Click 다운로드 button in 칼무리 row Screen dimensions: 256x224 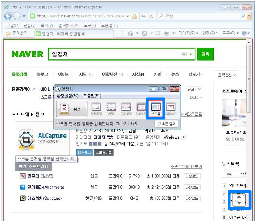click(192, 176)
